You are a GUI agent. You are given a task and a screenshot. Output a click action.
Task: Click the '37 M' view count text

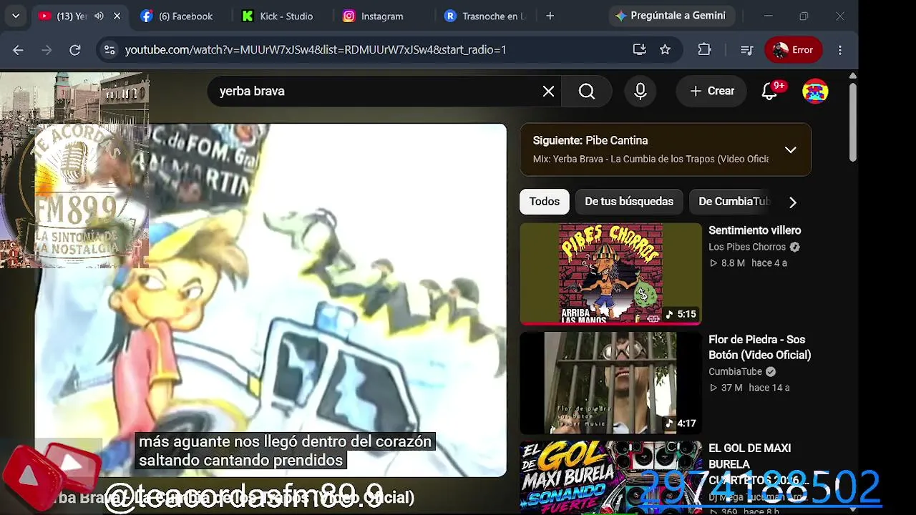click(x=731, y=388)
